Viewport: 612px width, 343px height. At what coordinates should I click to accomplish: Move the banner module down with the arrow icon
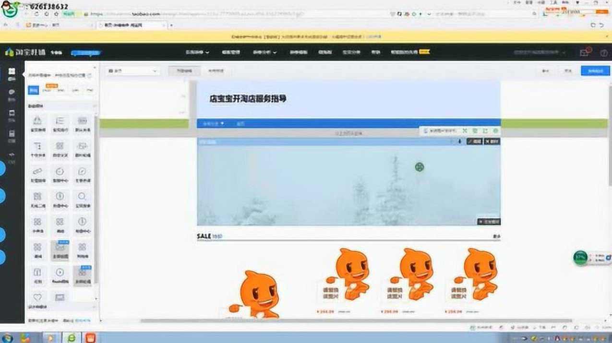459,142
